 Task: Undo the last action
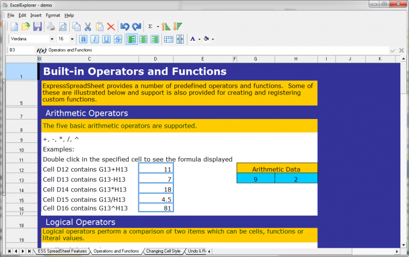coord(124,26)
